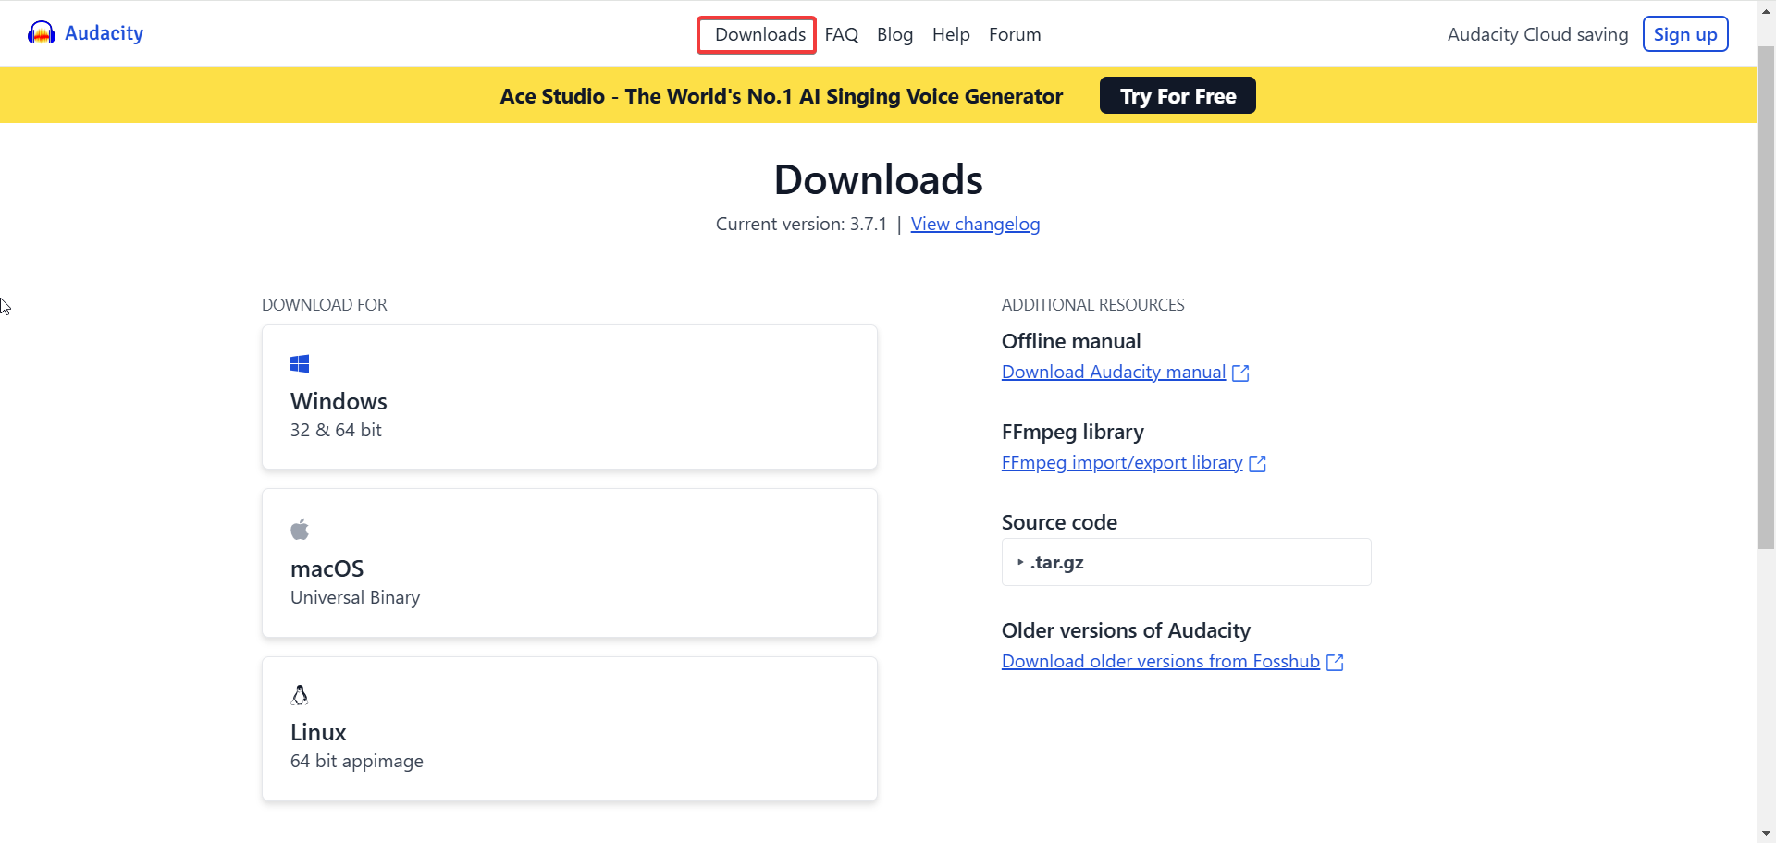Open the Help menu item
This screenshot has height=843, width=1776.
tap(951, 34)
